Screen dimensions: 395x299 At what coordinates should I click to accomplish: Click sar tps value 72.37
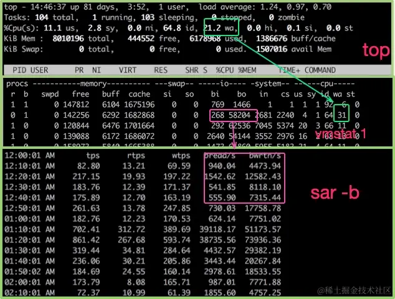(88, 293)
